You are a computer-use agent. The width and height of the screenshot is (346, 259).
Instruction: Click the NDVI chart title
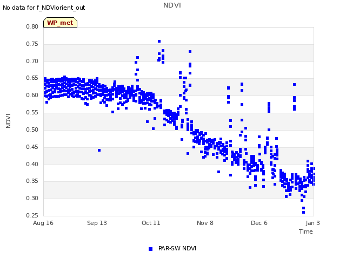(172, 5)
